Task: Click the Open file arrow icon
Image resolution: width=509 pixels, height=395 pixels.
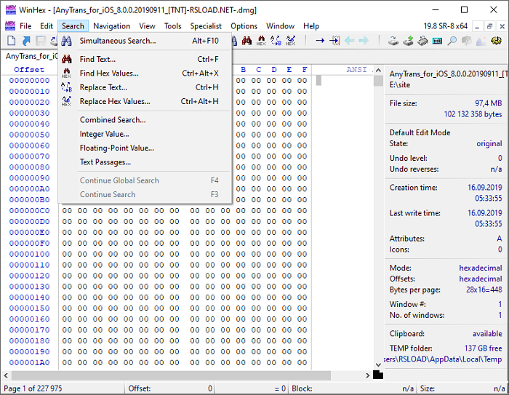Action: (x=26, y=41)
